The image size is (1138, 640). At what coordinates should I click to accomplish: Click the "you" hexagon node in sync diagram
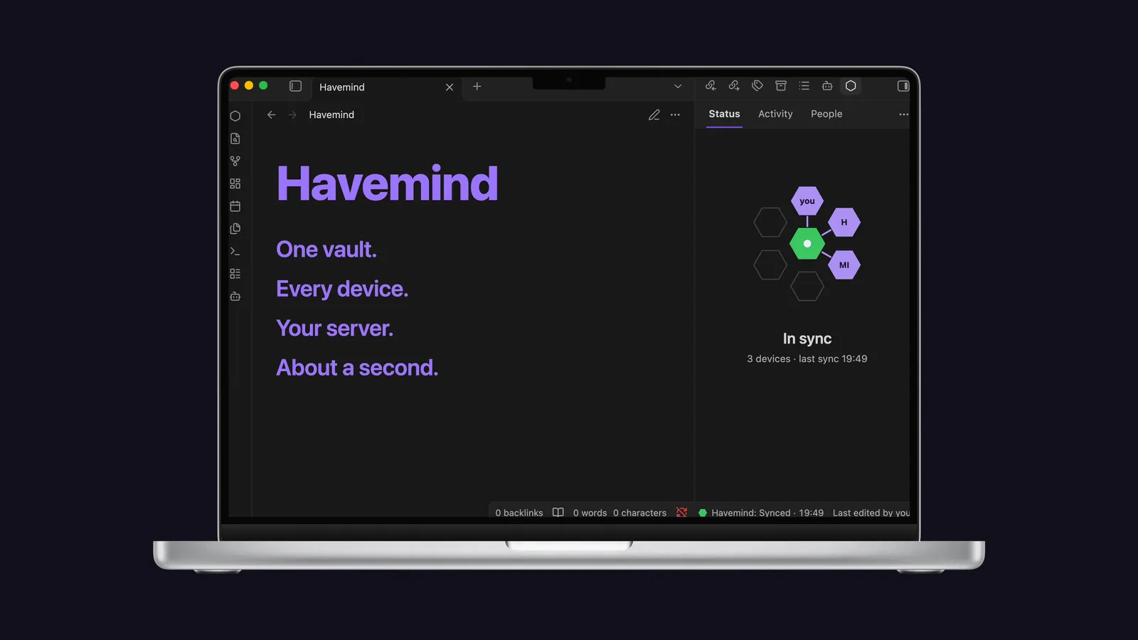coord(807,201)
